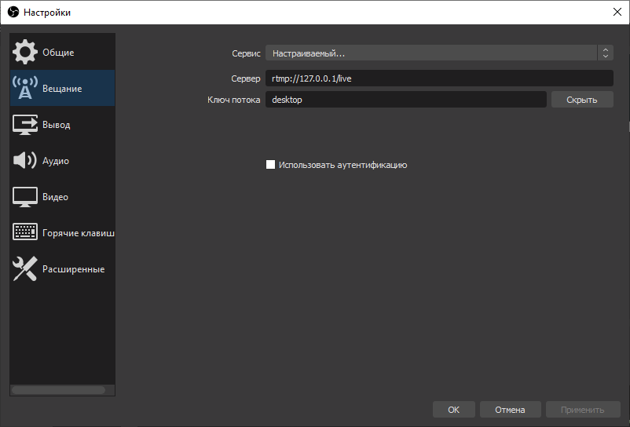Image resolution: width=630 pixels, height=427 pixels.
Task: Click the Аудио speaker icon
Action: click(x=25, y=161)
